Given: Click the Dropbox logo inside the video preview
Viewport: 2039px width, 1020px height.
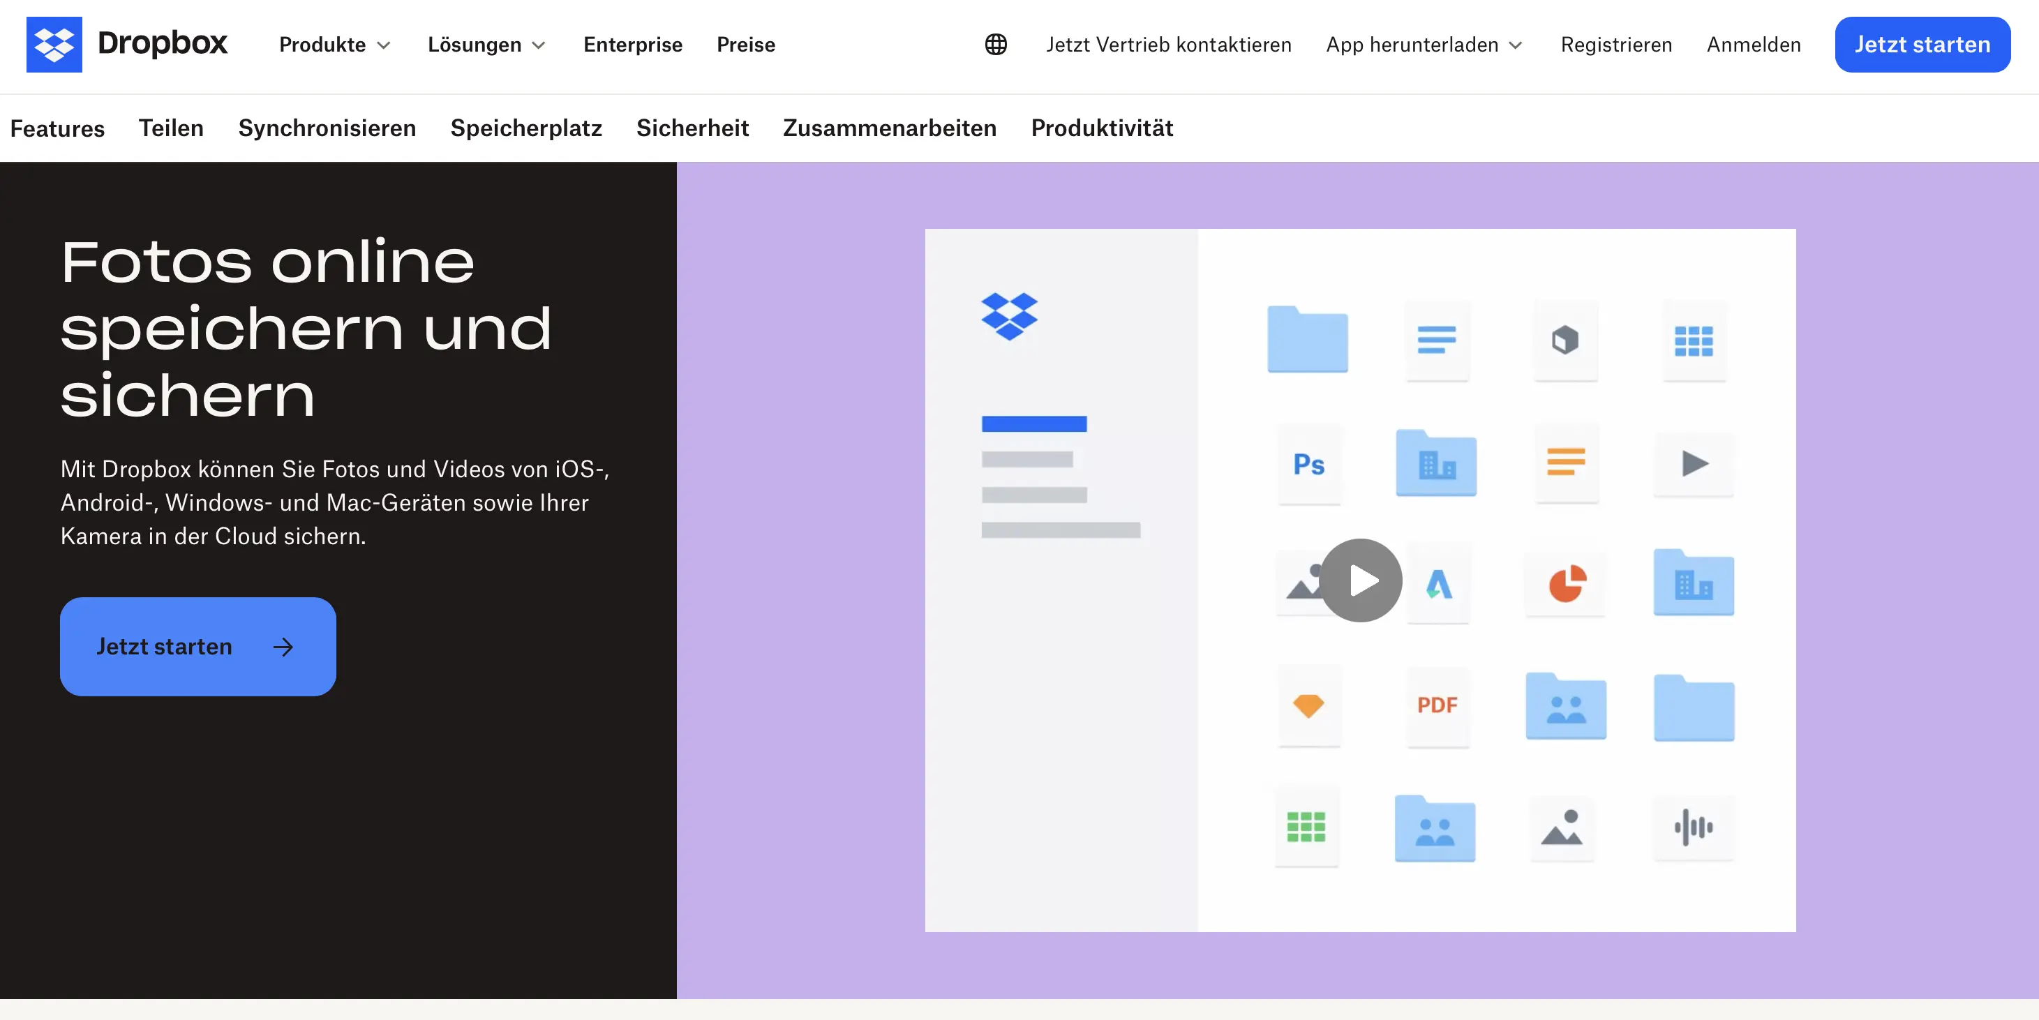Looking at the screenshot, I should pos(1009,317).
